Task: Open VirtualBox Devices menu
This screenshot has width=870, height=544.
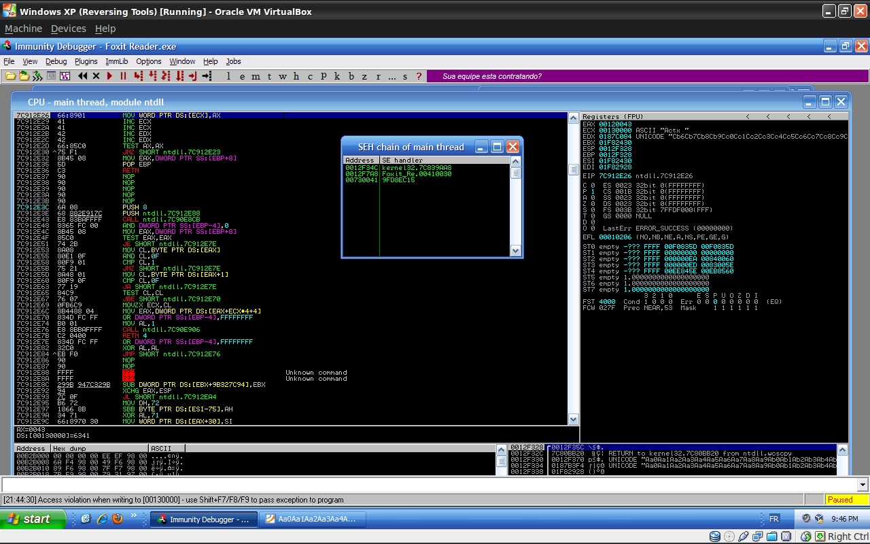Action: pos(69,29)
